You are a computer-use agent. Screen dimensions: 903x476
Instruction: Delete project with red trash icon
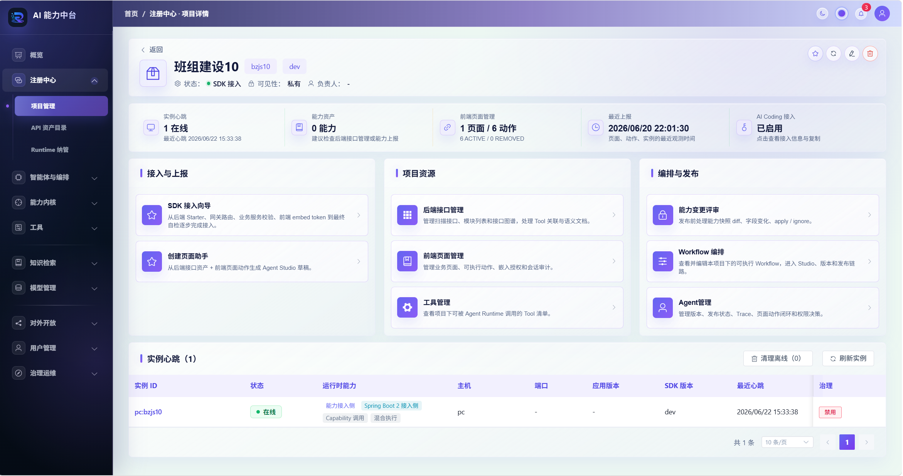870,54
